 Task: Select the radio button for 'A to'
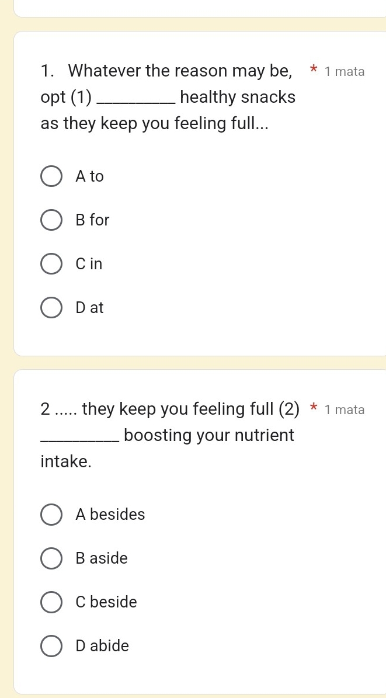click(51, 176)
